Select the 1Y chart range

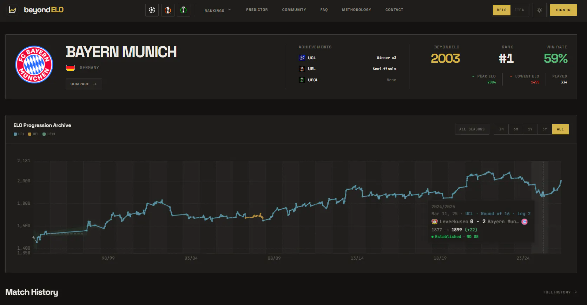[530, 129]
